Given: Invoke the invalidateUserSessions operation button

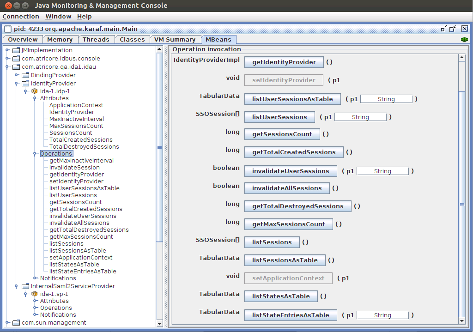Looking at the screenshot, I should coord(291,171).
